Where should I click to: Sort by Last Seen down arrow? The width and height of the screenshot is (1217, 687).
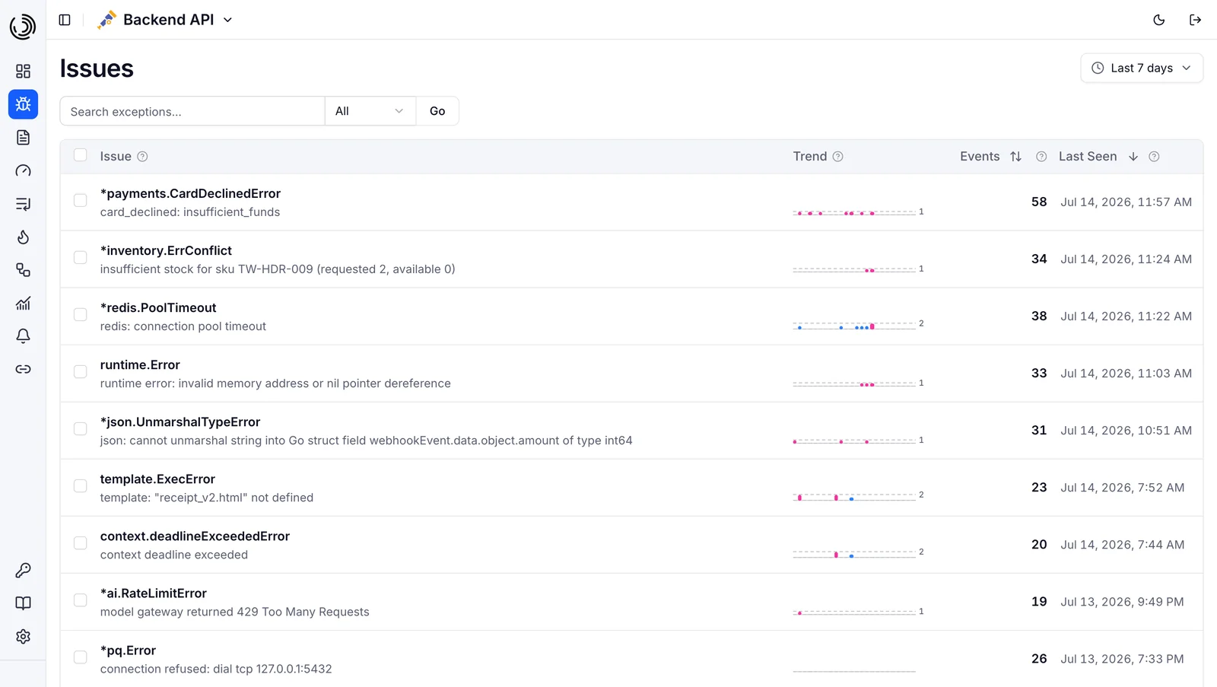pyautogui.click(x=1133, y=157)
